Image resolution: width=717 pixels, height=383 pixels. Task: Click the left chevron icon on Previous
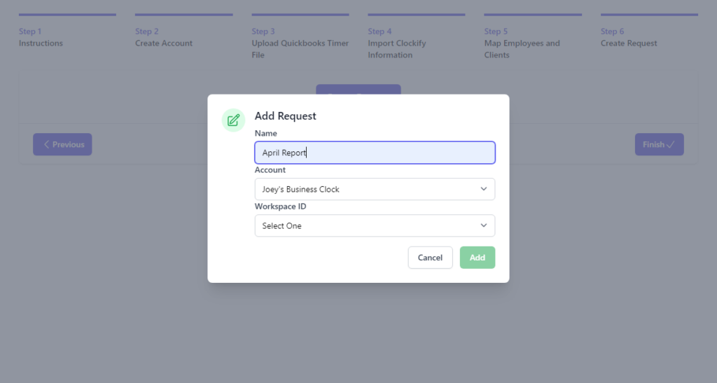pyautogui.click(x=46, y=144)
